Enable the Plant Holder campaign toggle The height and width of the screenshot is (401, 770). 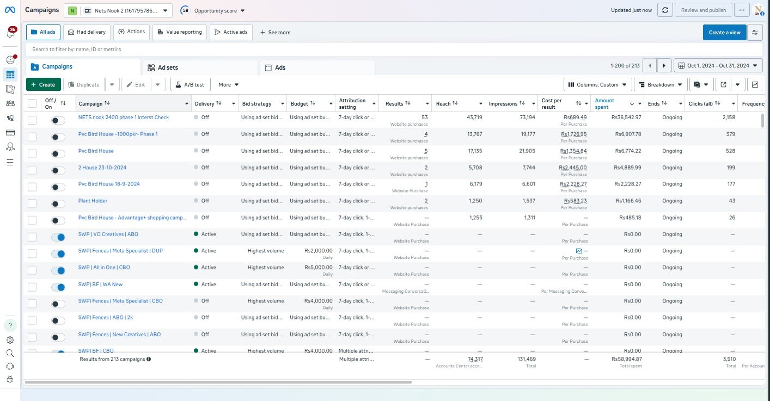tap(58, 203)
